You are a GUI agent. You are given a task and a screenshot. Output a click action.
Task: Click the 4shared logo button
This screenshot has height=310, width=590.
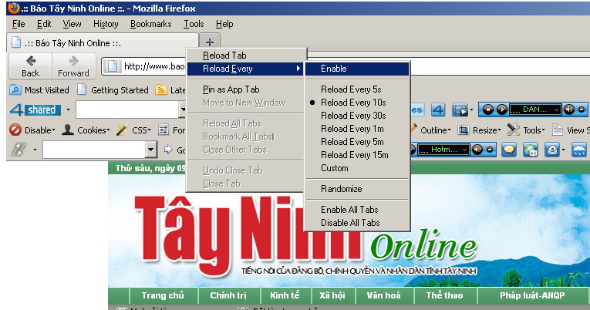[35, 110]
